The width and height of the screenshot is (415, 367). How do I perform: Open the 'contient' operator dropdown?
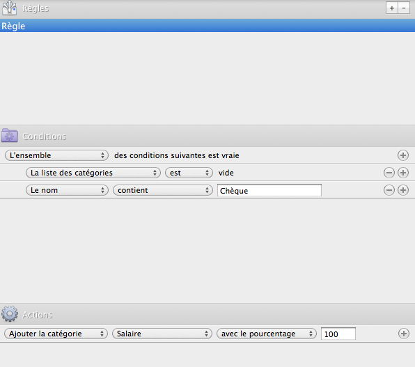(163, 190)
